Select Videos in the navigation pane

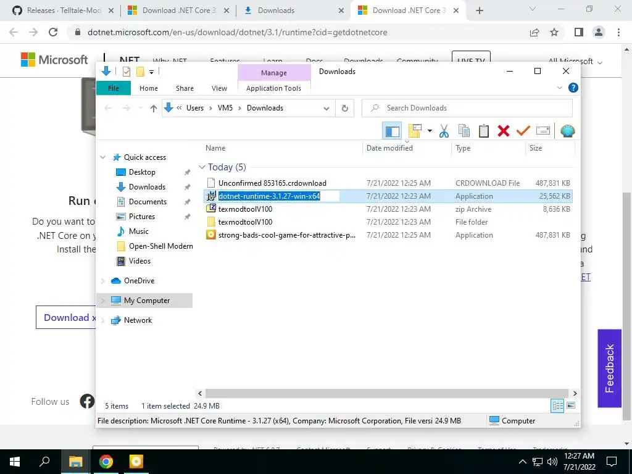139,261
